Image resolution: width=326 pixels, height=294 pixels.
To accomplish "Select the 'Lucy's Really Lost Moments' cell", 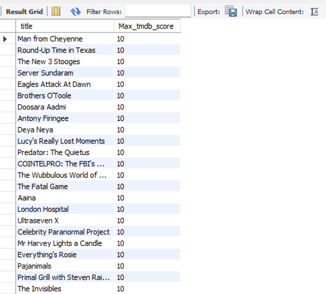I will click(65, 141).
